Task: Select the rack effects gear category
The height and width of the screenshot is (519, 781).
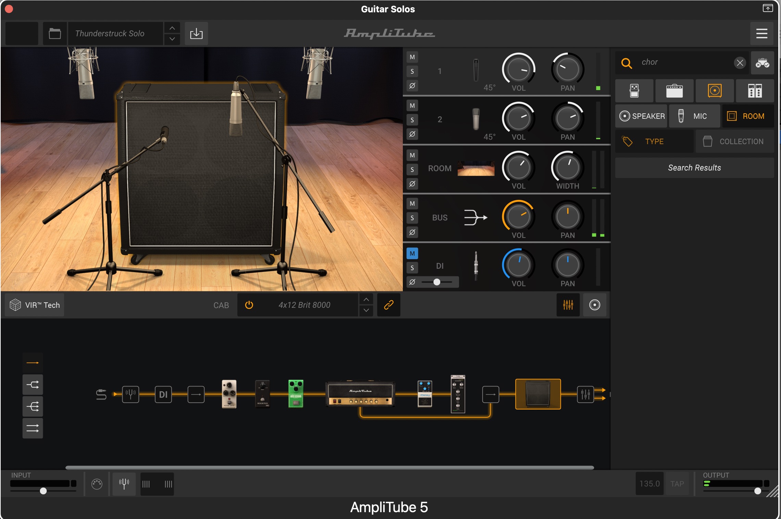Action: tap(755, 91)
